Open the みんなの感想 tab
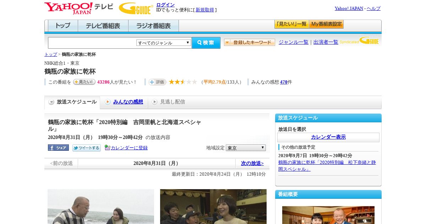This screenshot has height=224, width=426. 128,102
